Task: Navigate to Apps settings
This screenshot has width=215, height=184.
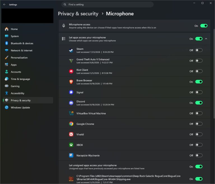Action: (x=28, y=64)
